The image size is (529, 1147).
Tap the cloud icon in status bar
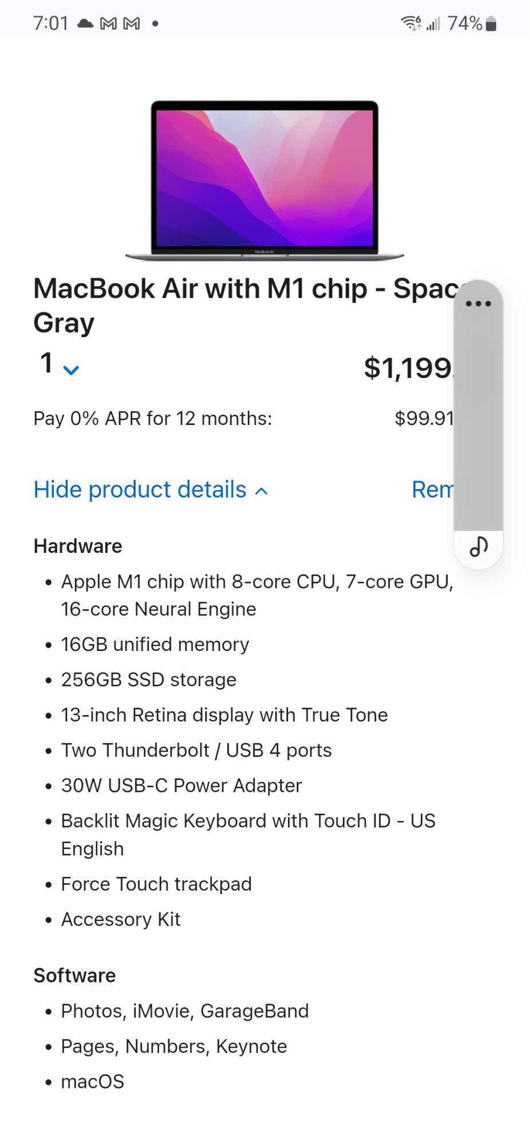[85, 24]
